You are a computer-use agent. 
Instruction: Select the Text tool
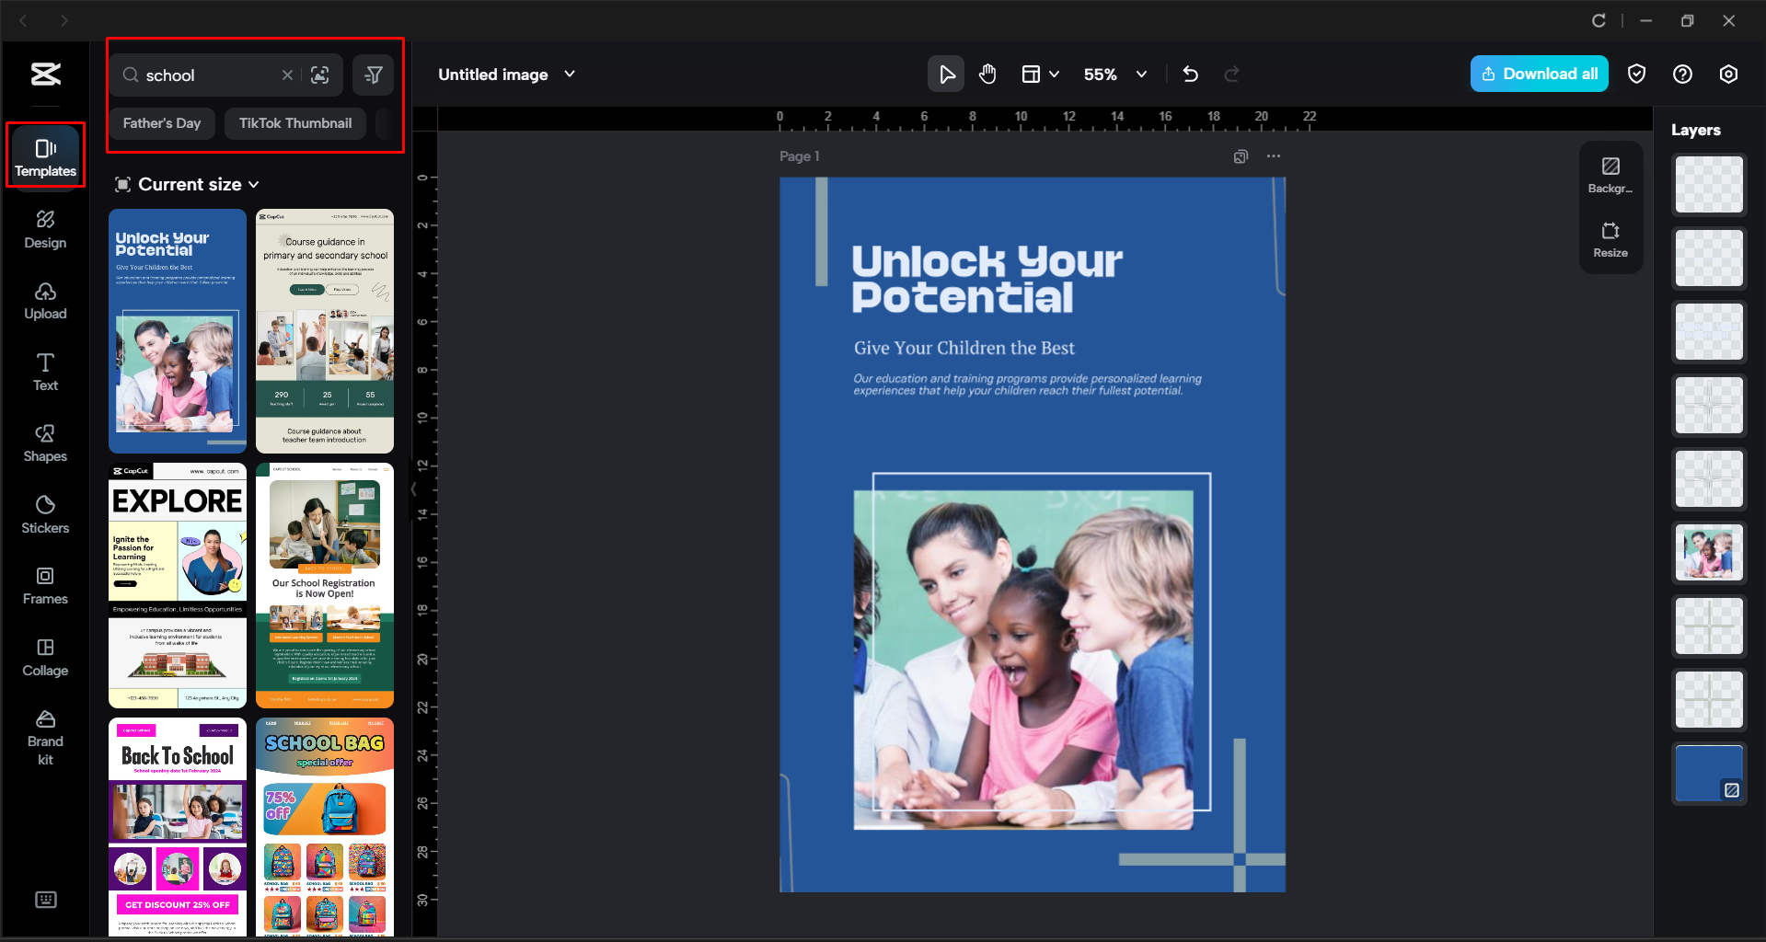click(45, 371)
